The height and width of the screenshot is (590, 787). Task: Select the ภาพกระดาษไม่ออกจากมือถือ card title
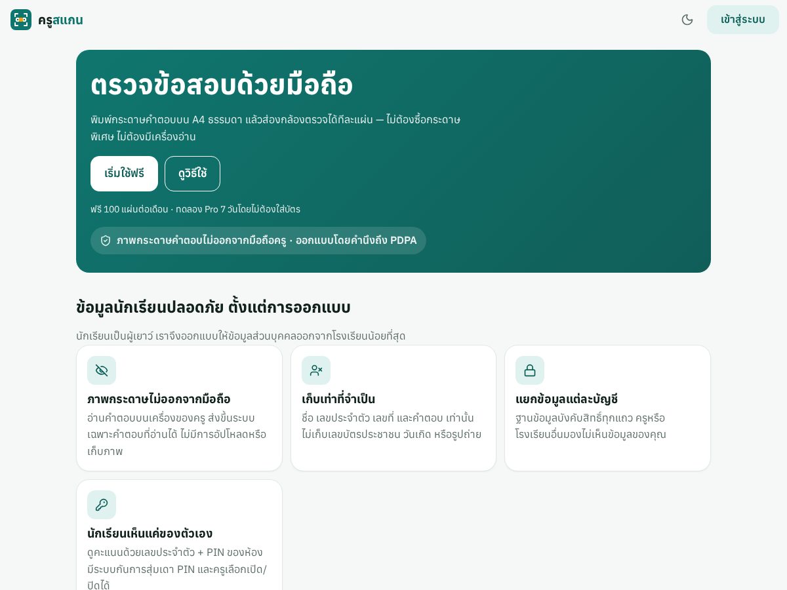(159, 399)
